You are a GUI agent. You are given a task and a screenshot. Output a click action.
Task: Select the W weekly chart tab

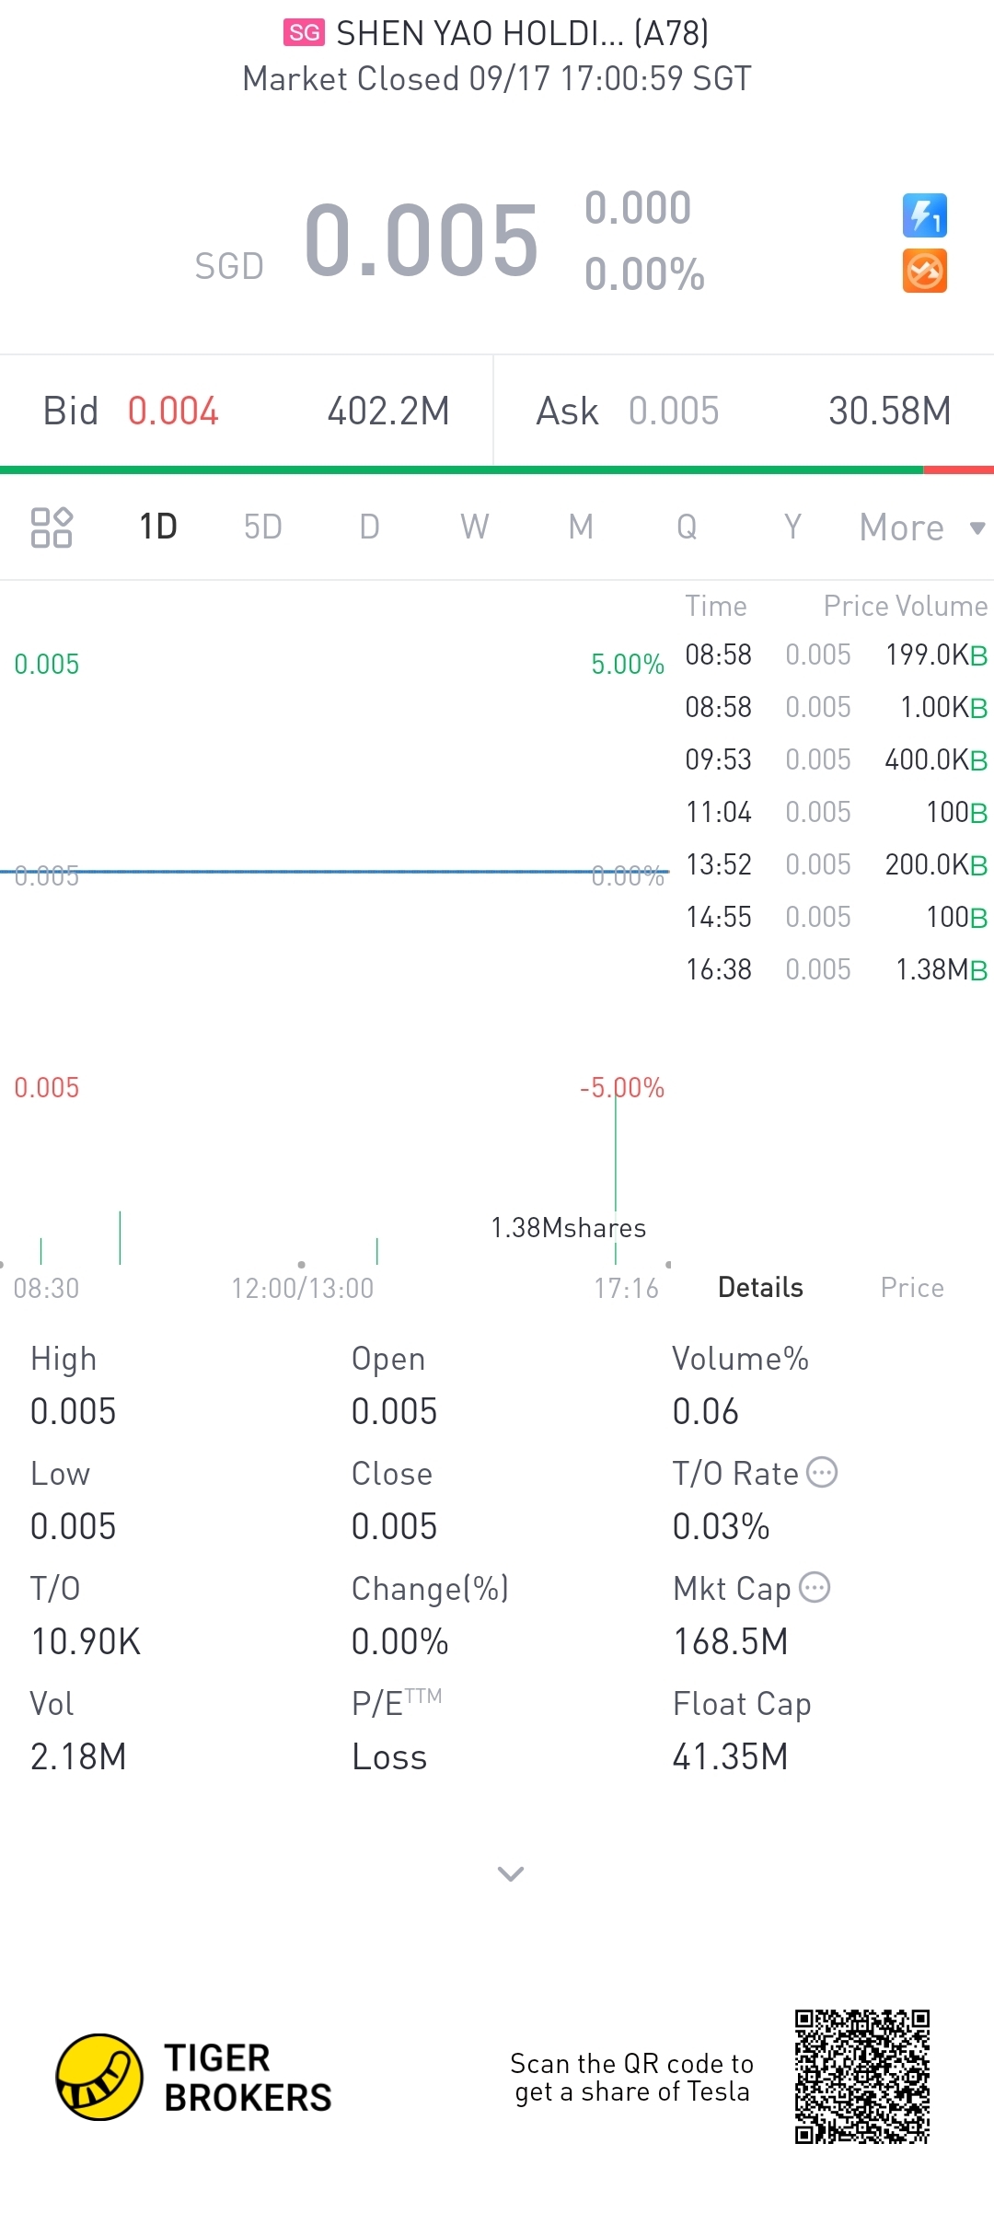pos(474,527)
